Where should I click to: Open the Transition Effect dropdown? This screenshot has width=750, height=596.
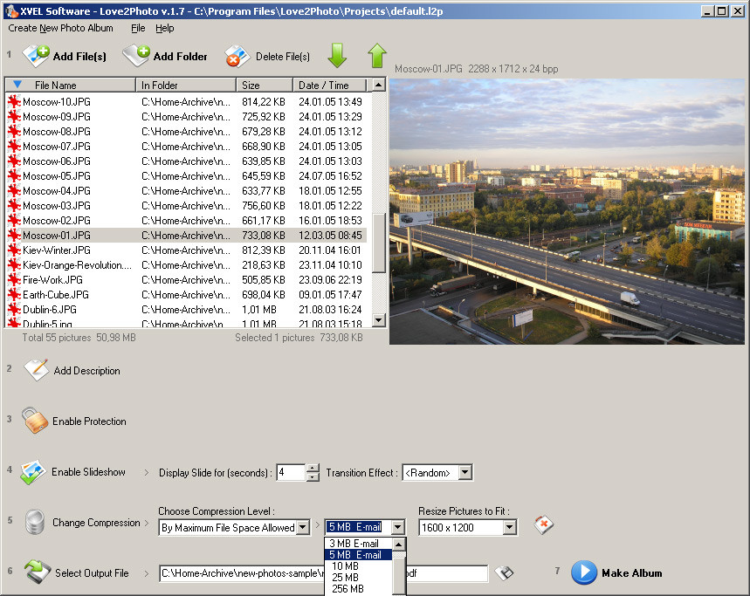pyautogui.click(x=464, y=473)
